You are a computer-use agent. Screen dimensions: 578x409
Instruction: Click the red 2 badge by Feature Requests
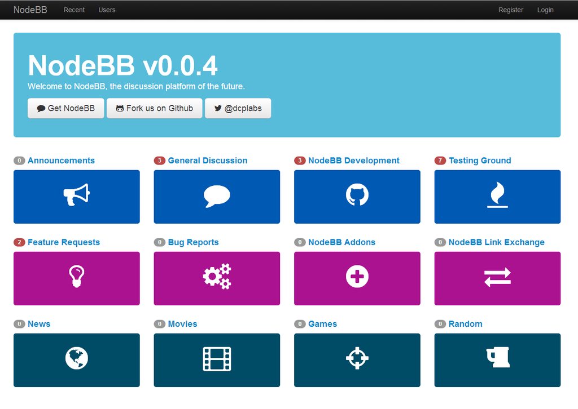(19, 242)
